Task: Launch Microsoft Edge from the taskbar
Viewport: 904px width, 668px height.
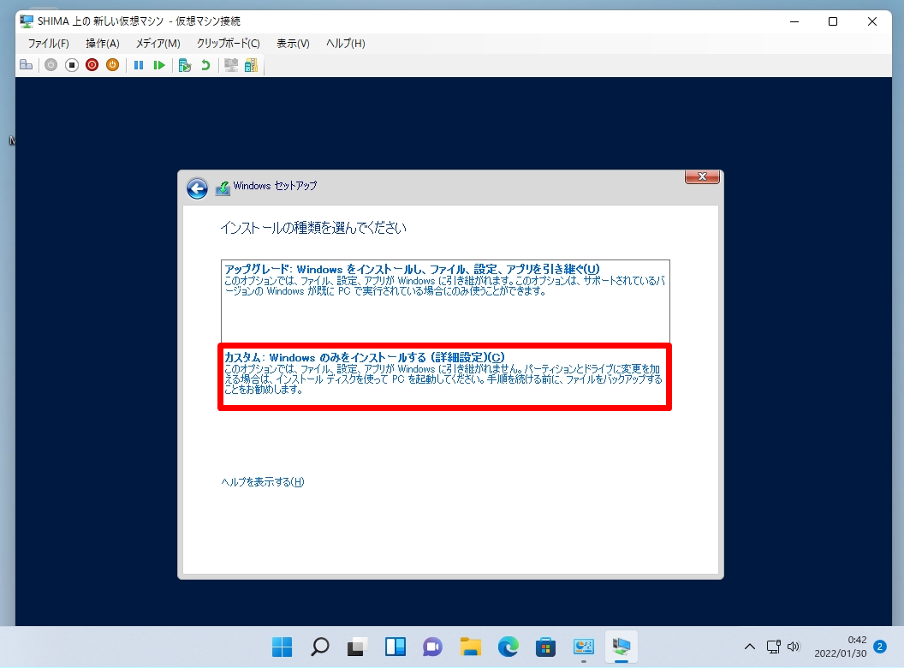Action: click(x=508, y=647)
